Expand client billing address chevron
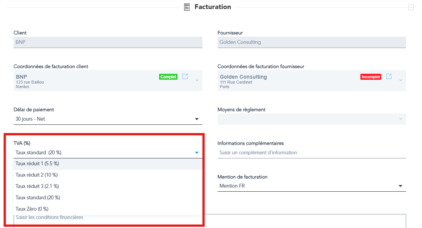 pos(197,80)
